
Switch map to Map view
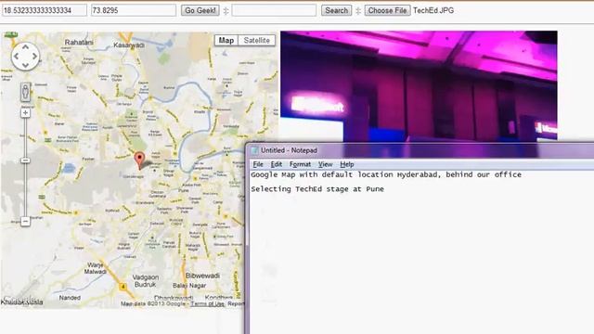[226, 40]
